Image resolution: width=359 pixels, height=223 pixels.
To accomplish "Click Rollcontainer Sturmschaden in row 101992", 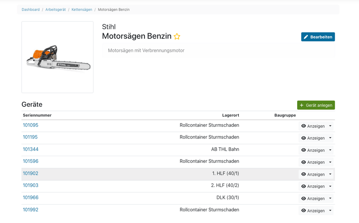I will [209, 210].
